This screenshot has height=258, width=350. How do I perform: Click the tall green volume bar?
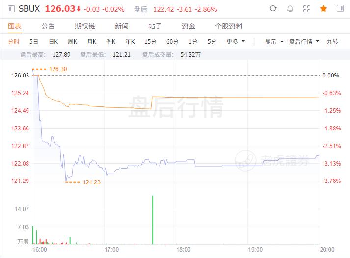[153, 220]
